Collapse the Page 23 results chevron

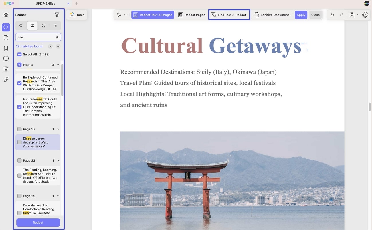tap(58, 161)
